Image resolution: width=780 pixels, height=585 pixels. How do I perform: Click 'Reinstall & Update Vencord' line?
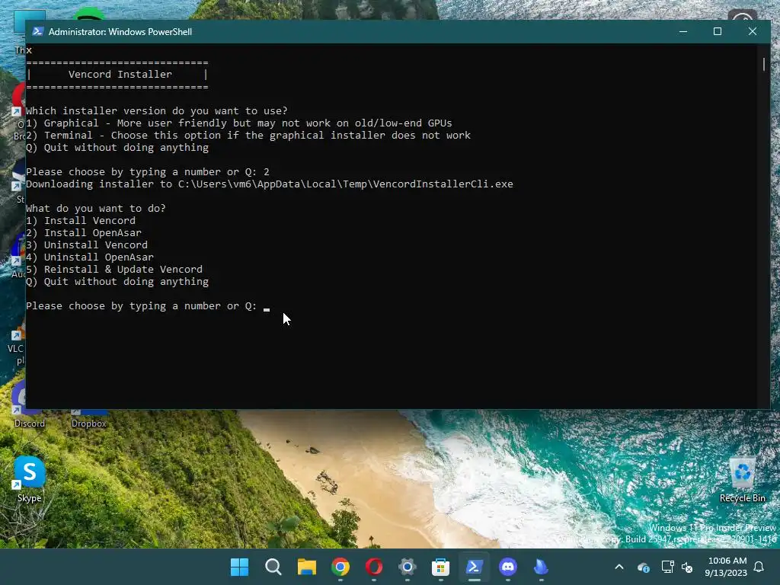click(114, 269)
